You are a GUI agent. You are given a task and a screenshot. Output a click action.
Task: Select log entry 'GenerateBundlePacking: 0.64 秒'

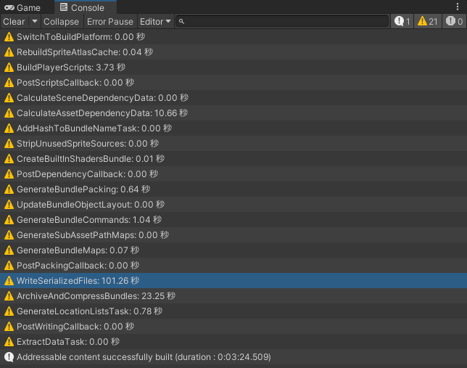click(x=233, y=189)
